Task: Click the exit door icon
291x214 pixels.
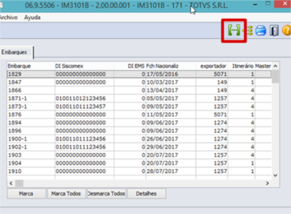Action: point(274,30)
